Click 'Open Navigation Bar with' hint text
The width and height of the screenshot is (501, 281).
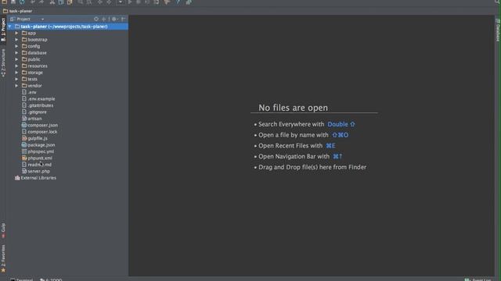pos(294,156)
